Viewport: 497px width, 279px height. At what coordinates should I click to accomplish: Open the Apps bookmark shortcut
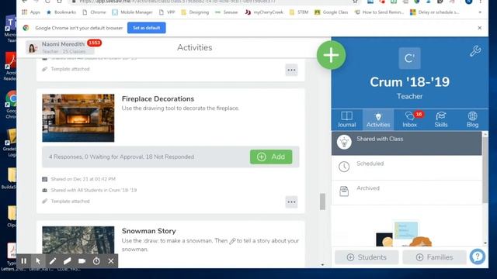click(31, 12)
